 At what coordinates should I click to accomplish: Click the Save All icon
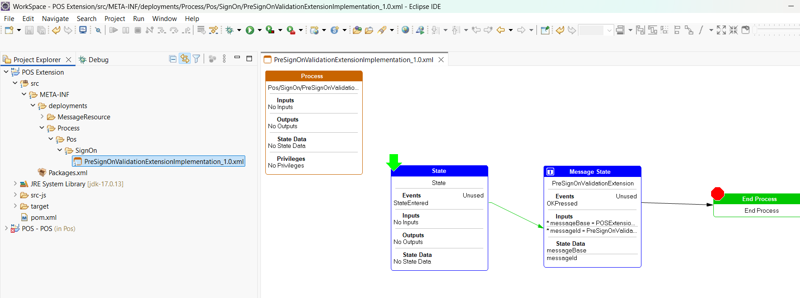pyautogui.click(x=42, y=30)
